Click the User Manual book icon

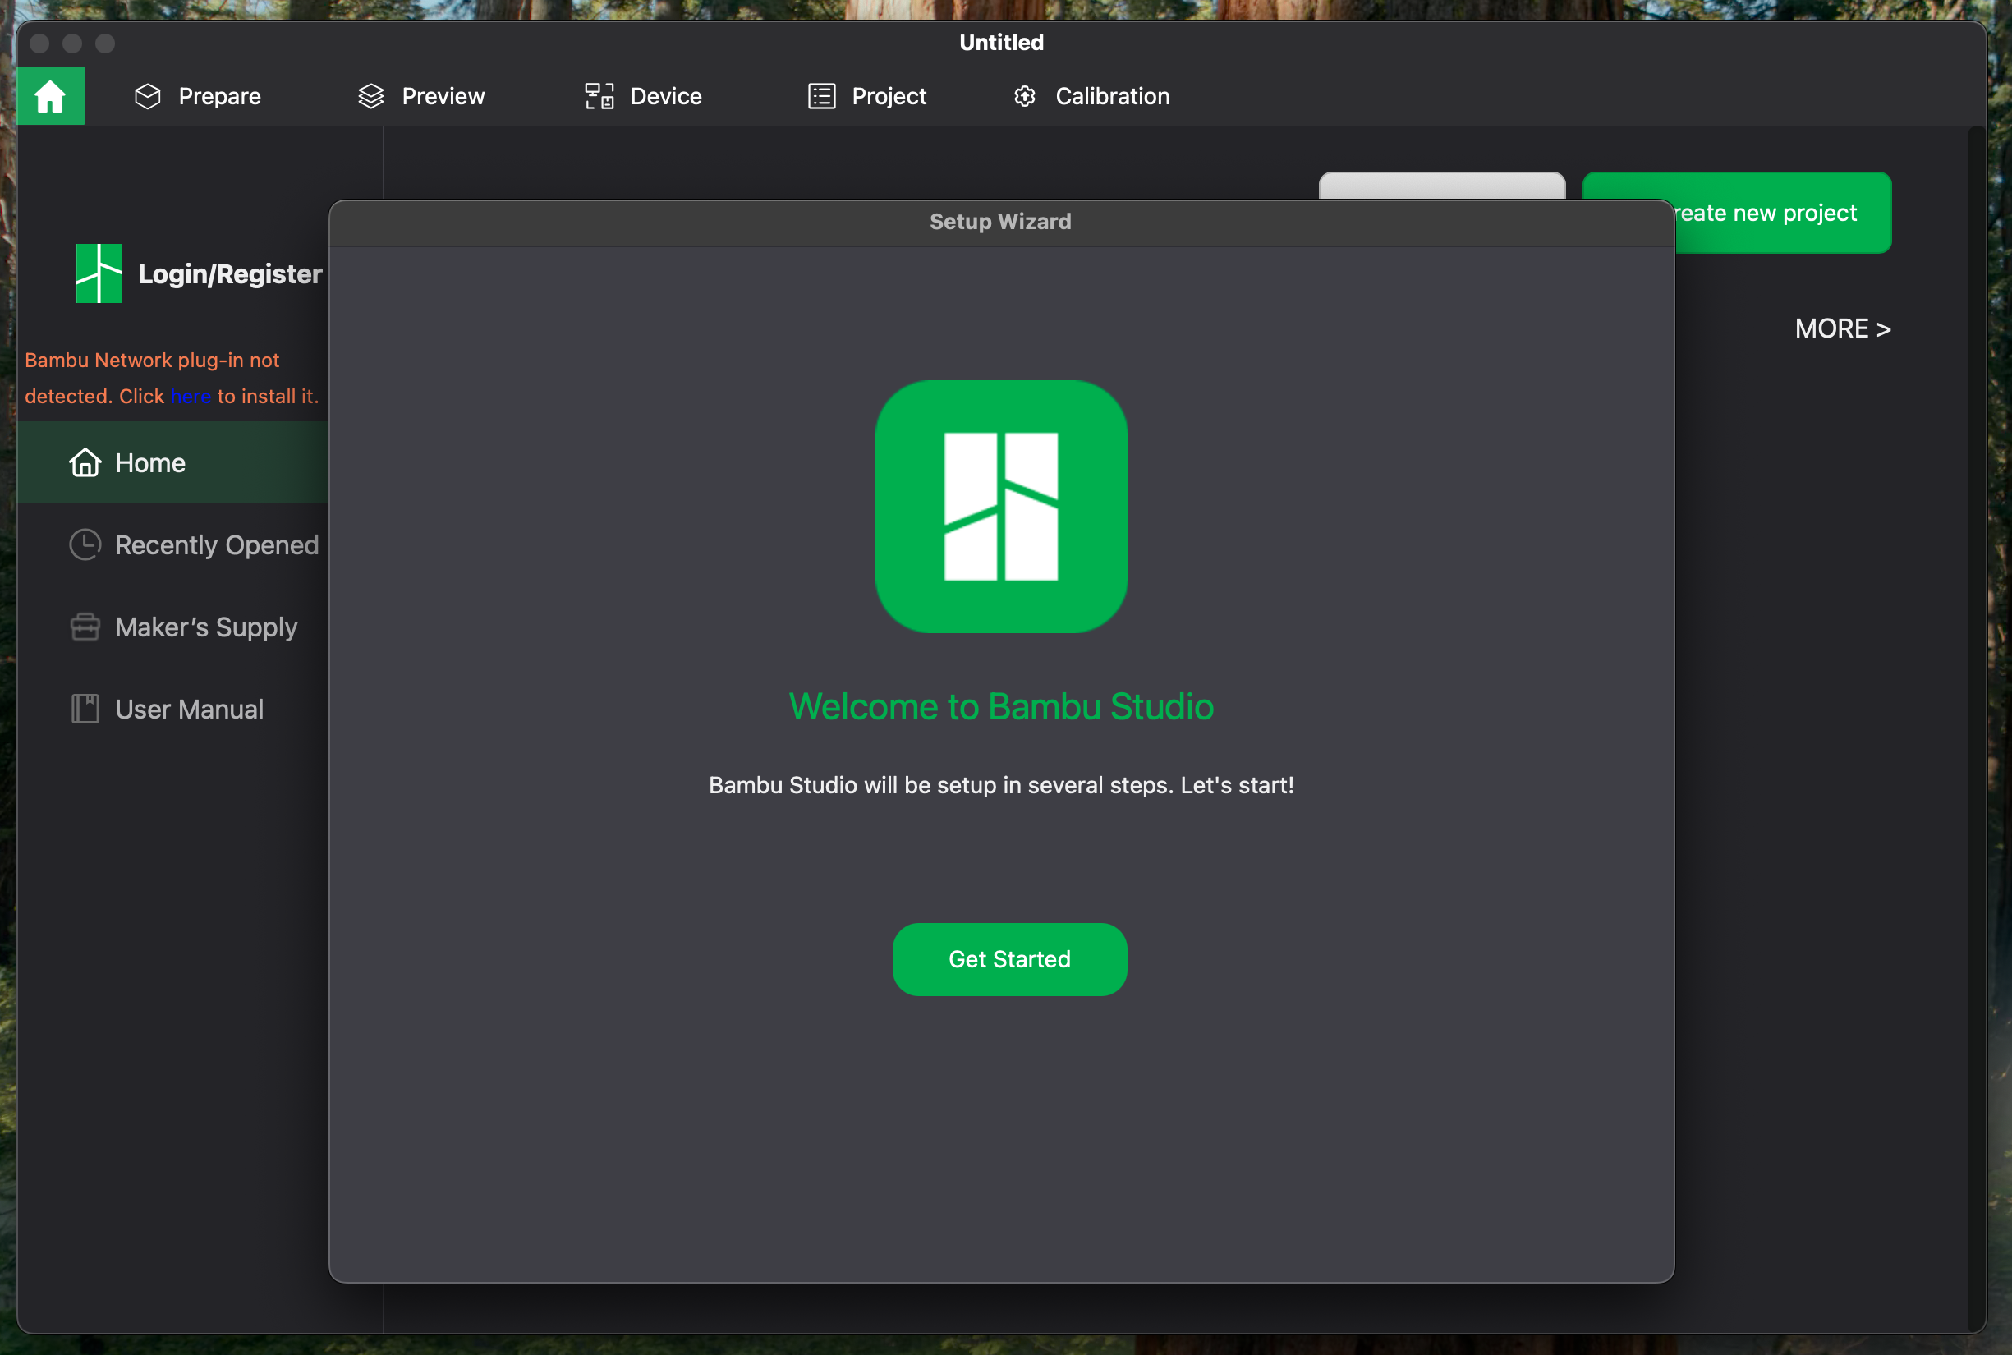click(85, 709)
